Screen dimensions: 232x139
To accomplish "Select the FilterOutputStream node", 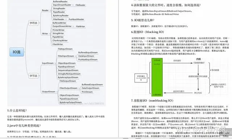I will [69, 88].
